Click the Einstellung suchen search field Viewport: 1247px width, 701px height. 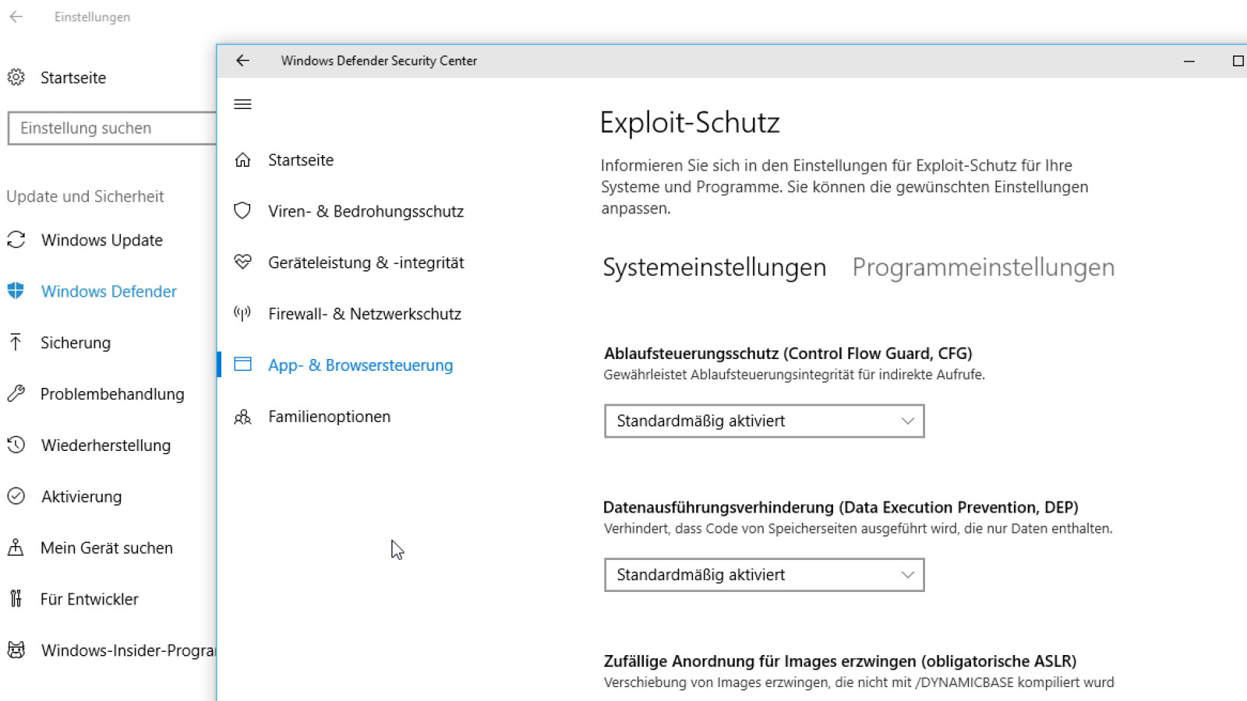tap(112, 128)
